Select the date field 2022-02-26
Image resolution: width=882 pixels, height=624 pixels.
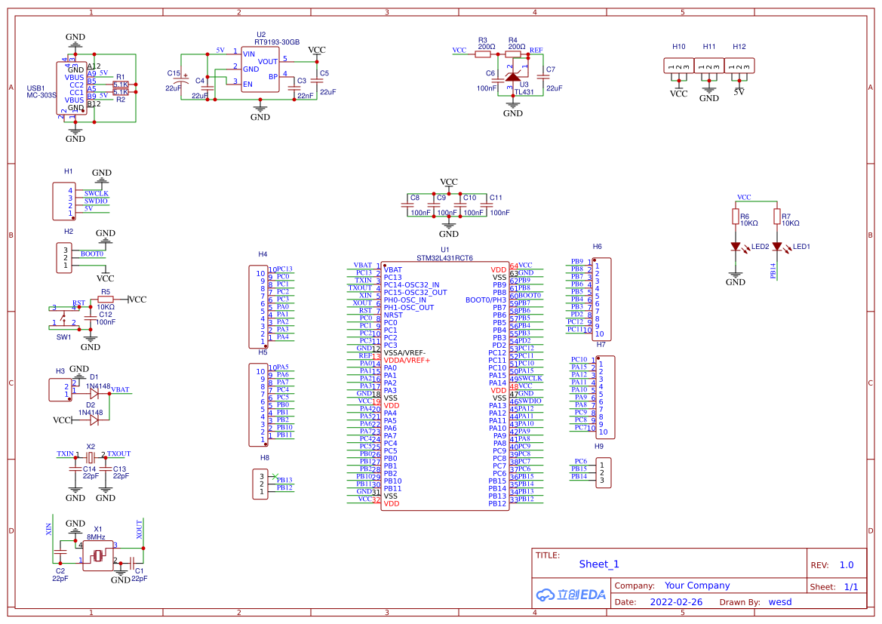pos(675,602)
